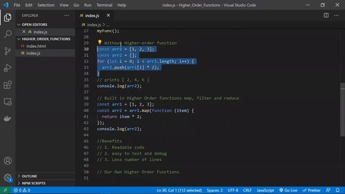Viewport: 345px width, 194px height.
Task: Click the text 'console.log(arr2);' on line 43
Action: [x=119, y=129]
